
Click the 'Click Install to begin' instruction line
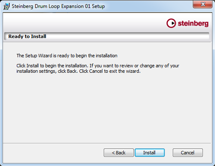[x=98, y=66]
